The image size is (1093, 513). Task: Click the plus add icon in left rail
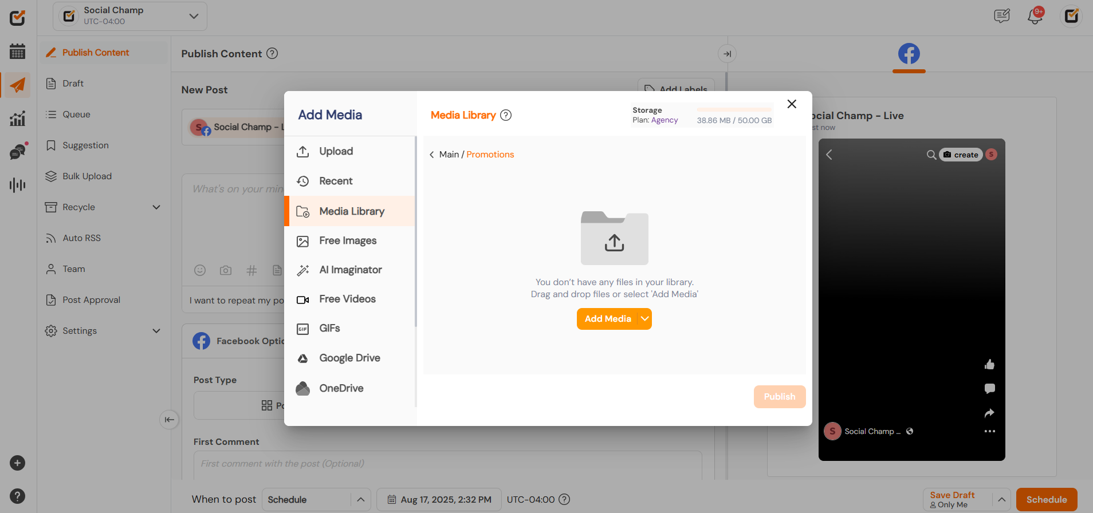pos(17,463)
